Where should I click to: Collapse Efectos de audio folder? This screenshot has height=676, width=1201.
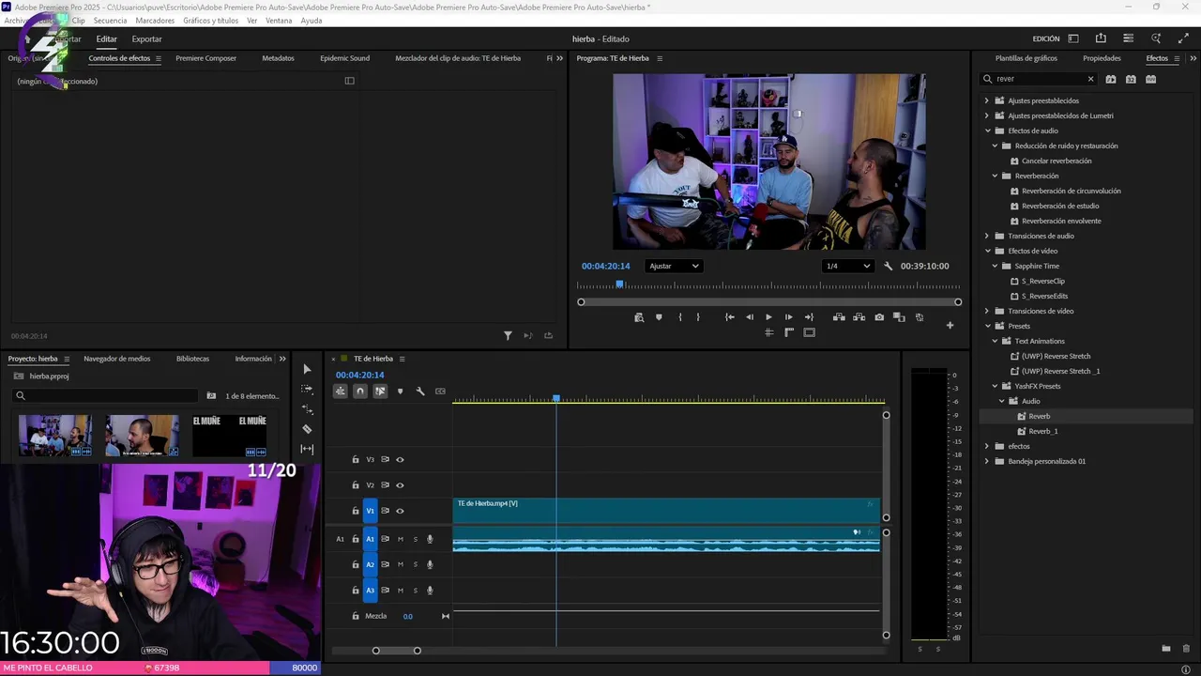click(987, 131)
